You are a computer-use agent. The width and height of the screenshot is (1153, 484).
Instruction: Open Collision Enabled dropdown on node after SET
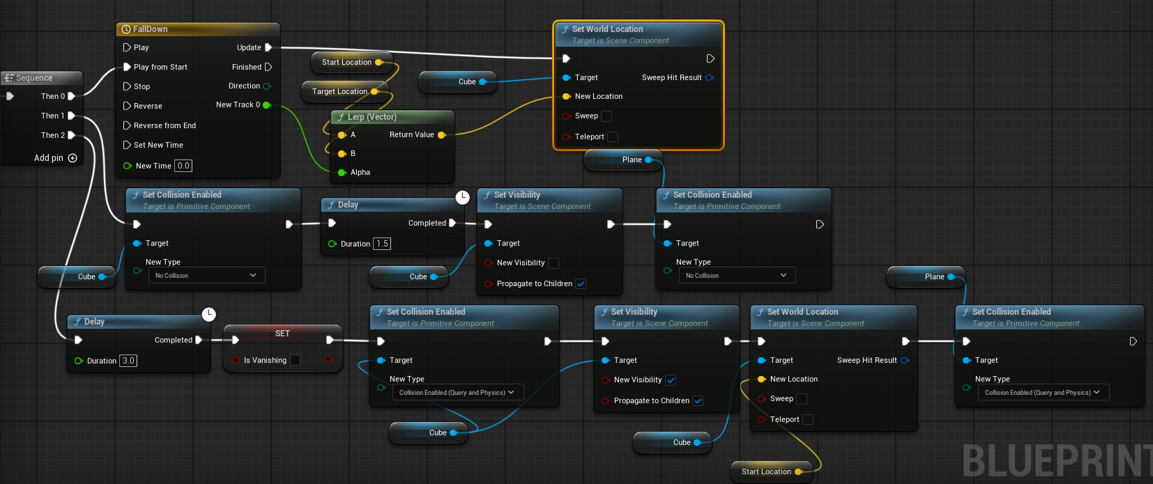coord(458,393)
